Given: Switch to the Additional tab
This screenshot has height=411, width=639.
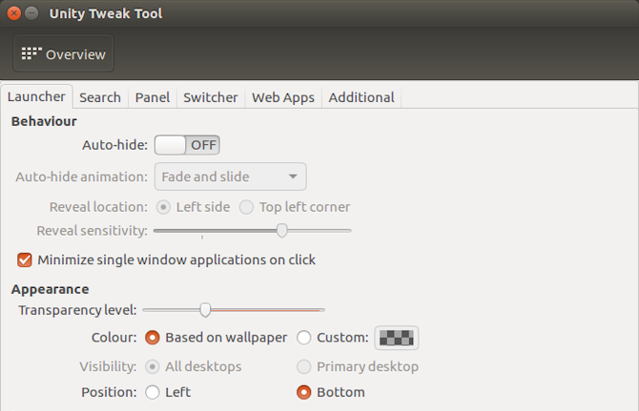Looking at the screenshot, I should pos(361,97).
